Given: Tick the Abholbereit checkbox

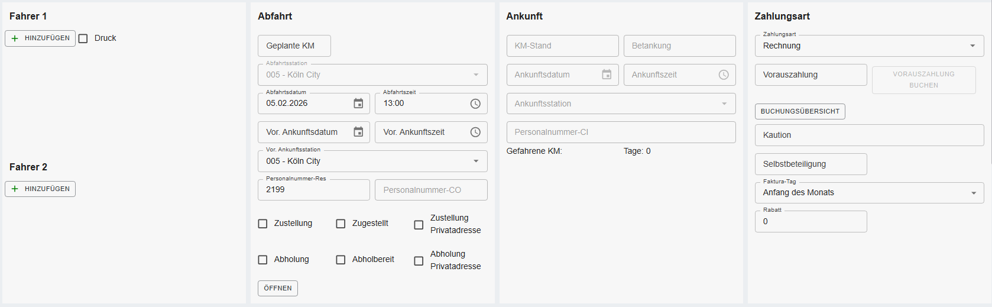Looking at the screenshot, I should tap(341, 260).
